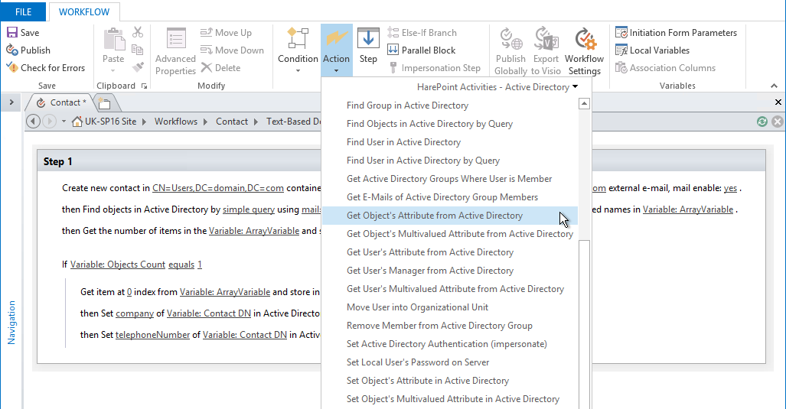Click the refresh icon in address bar
This screenshot has height=409, width=786.
pyautogui.click(x=762, y=122)
